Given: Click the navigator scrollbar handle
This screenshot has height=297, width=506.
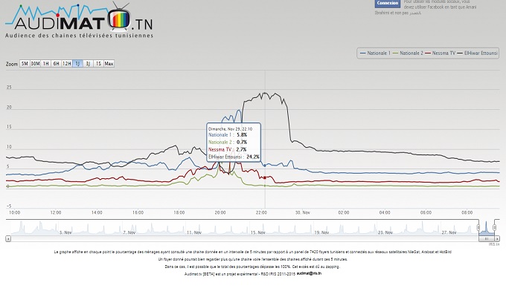Looking at the screenshot, I should [487, 239].
